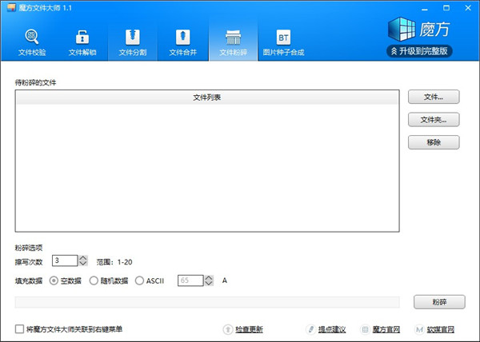Click the 文件... add file button
This screenshot has width=480, height=342.
(434, 97)
